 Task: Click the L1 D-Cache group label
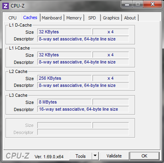[20, 25]
